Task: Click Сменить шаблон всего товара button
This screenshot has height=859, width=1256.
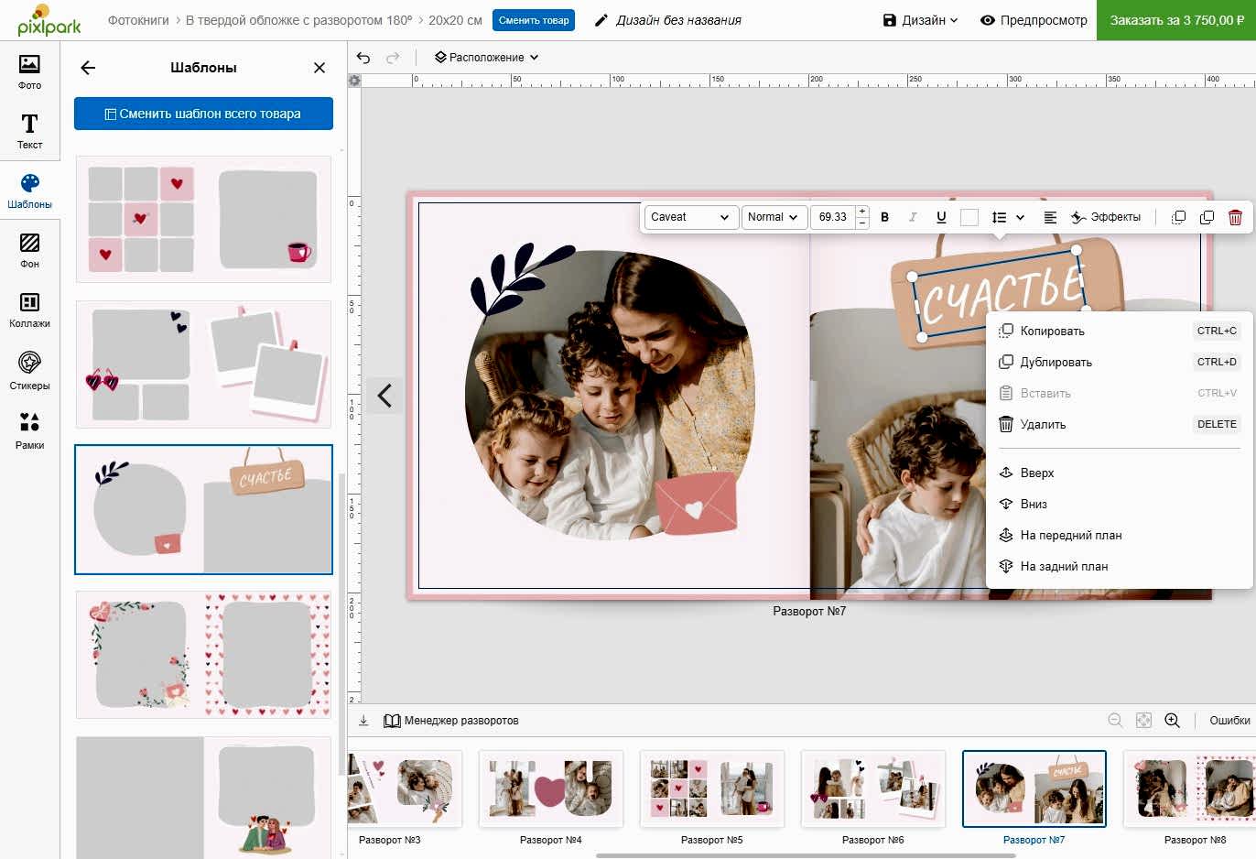Action: (203, 114)
